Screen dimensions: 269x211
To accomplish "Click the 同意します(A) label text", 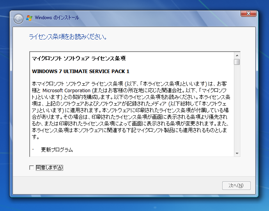I will pyautogui.click(x=50, y=168).
